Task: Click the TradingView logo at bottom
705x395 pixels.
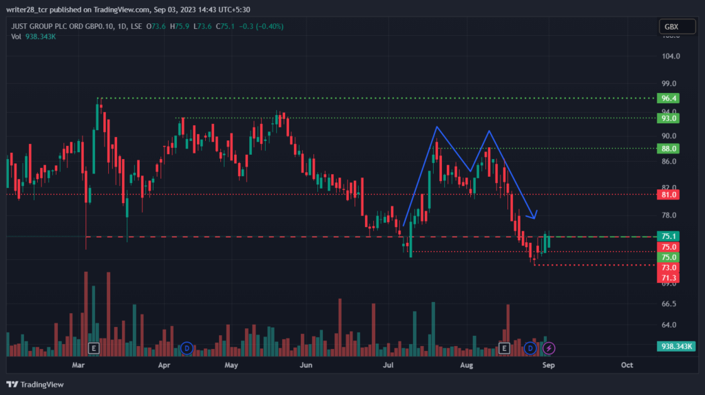Action: pos(35,385)
